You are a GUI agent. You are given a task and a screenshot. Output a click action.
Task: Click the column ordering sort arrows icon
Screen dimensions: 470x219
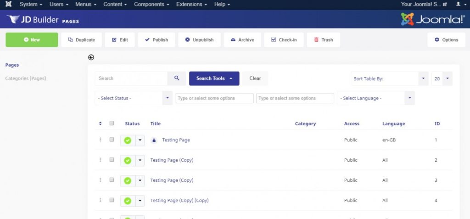[101, 124]
